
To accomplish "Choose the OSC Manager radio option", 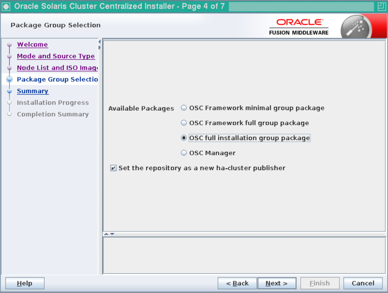I will [184, 153].
